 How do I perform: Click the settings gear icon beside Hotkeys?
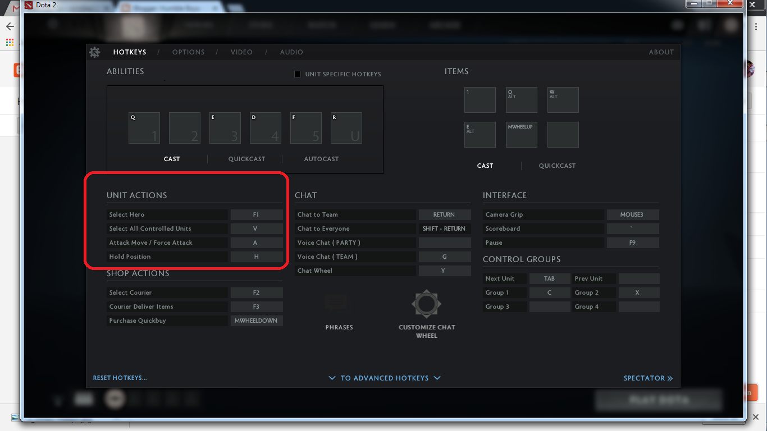pos(94,52)
